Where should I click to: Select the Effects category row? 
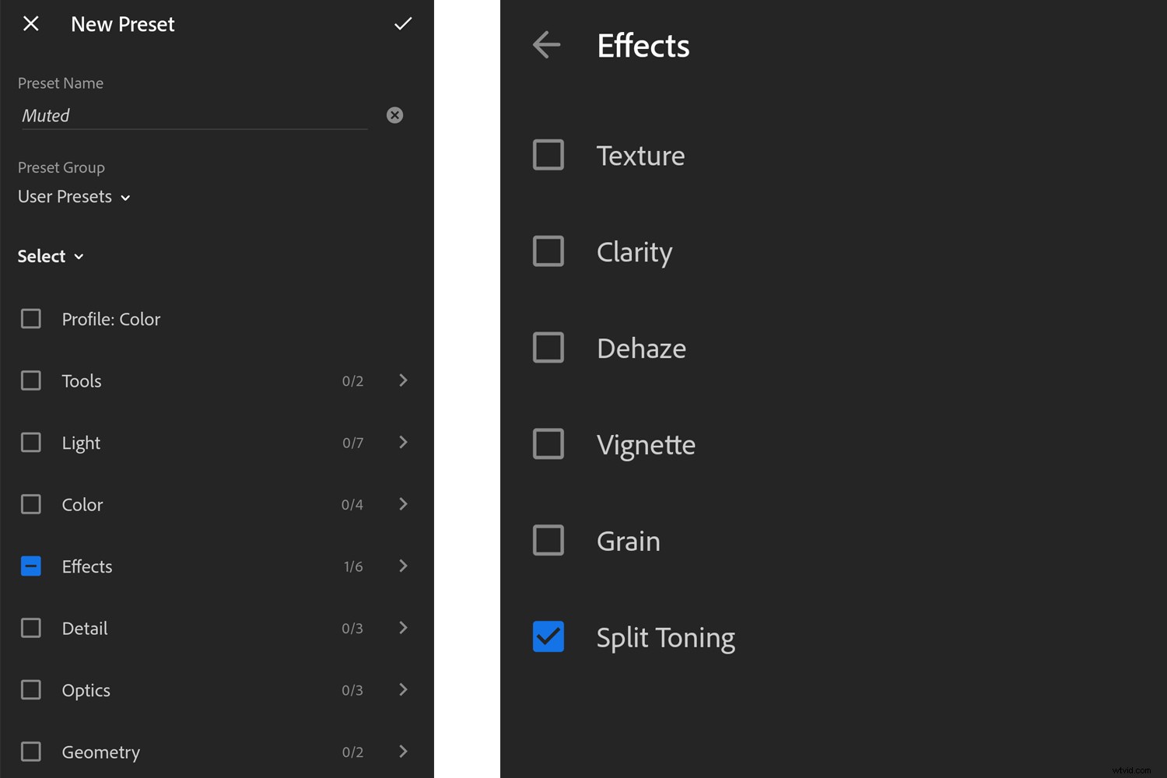coord(86,566)
